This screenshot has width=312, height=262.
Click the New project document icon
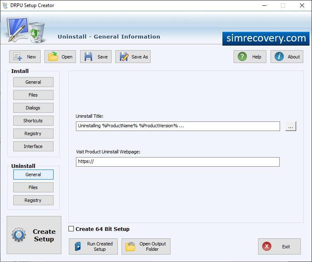[x=17, y=56]
